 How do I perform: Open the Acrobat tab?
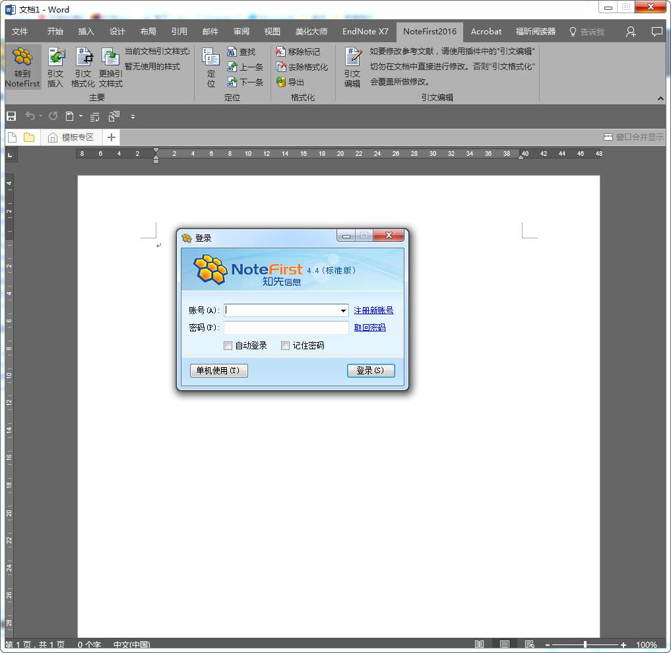[486, 32]
